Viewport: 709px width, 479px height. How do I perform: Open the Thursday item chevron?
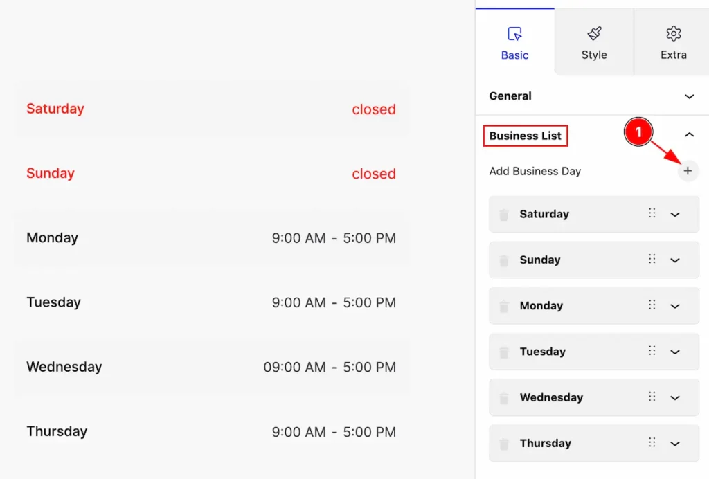click(x=674, y=444)
